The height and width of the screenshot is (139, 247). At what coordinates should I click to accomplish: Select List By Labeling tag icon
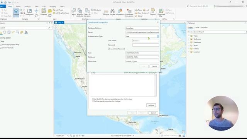coord(22,32)
